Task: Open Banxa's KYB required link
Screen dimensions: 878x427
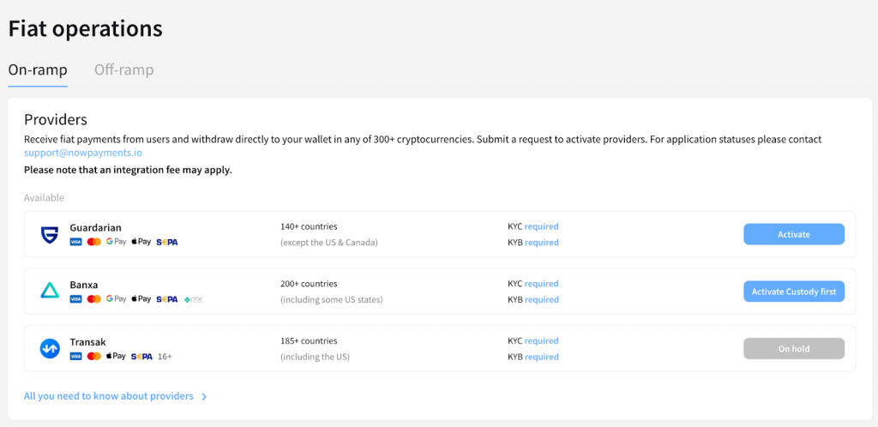Action: (541, 300)
